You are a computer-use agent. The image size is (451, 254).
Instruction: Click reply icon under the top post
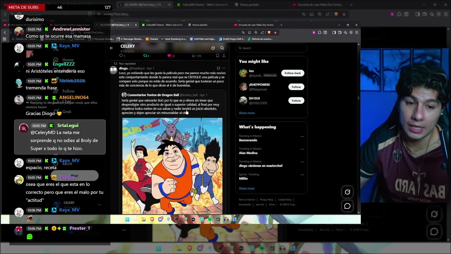[121, 56]
